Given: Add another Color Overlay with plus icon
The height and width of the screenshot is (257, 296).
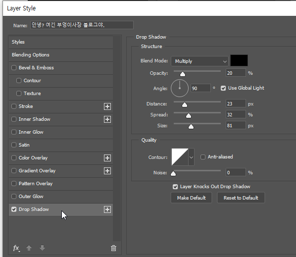Looking at the screenshot, I should click(107, 158).
